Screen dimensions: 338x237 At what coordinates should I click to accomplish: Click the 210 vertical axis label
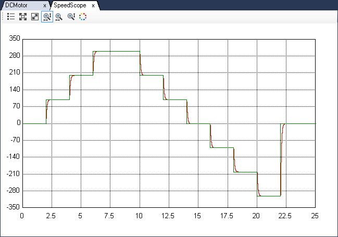(x=15, y=72)
